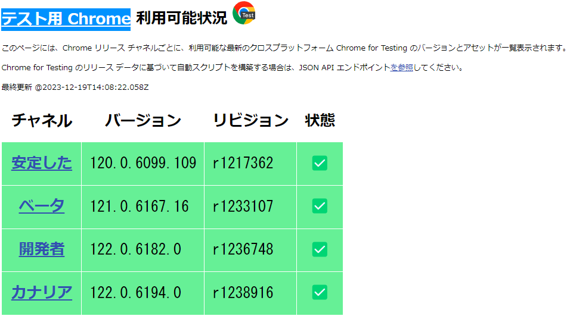Screen dimensions: 567x316
Task: Click the status checkmark for ベータ channel
Action: tap(320, 206)
